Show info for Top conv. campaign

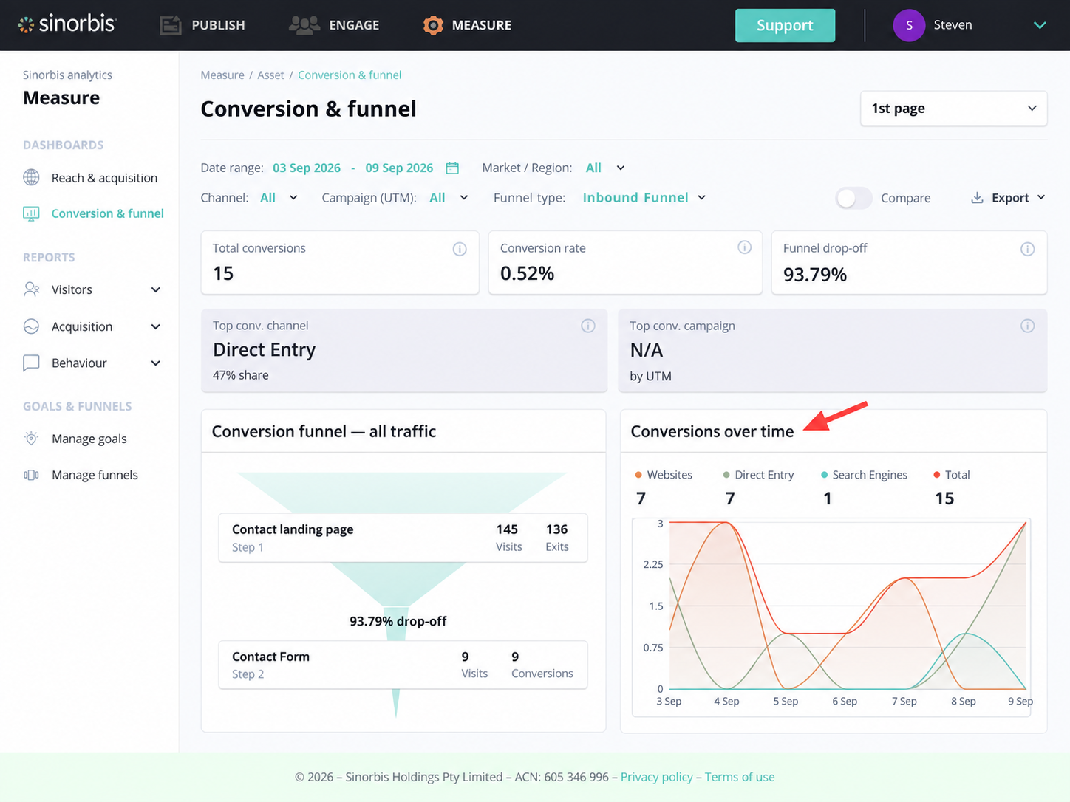click(1027, 326)
